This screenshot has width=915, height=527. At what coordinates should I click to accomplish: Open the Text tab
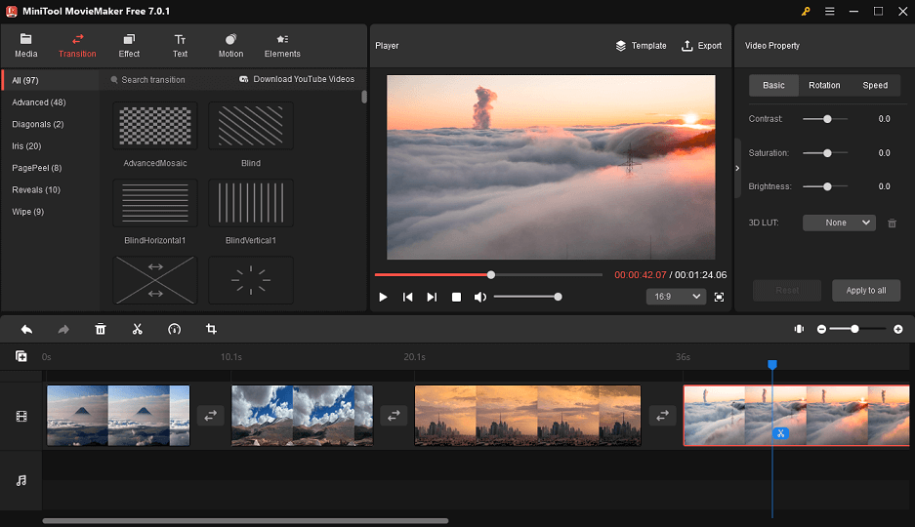click(x=180, y=46)
